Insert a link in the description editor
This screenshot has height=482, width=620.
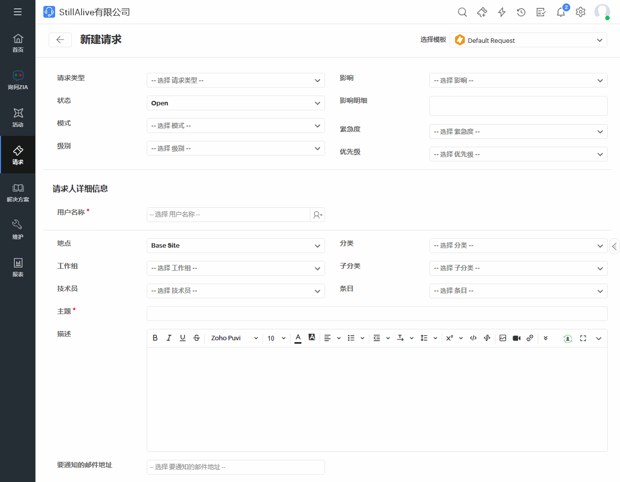pos(530,338)
